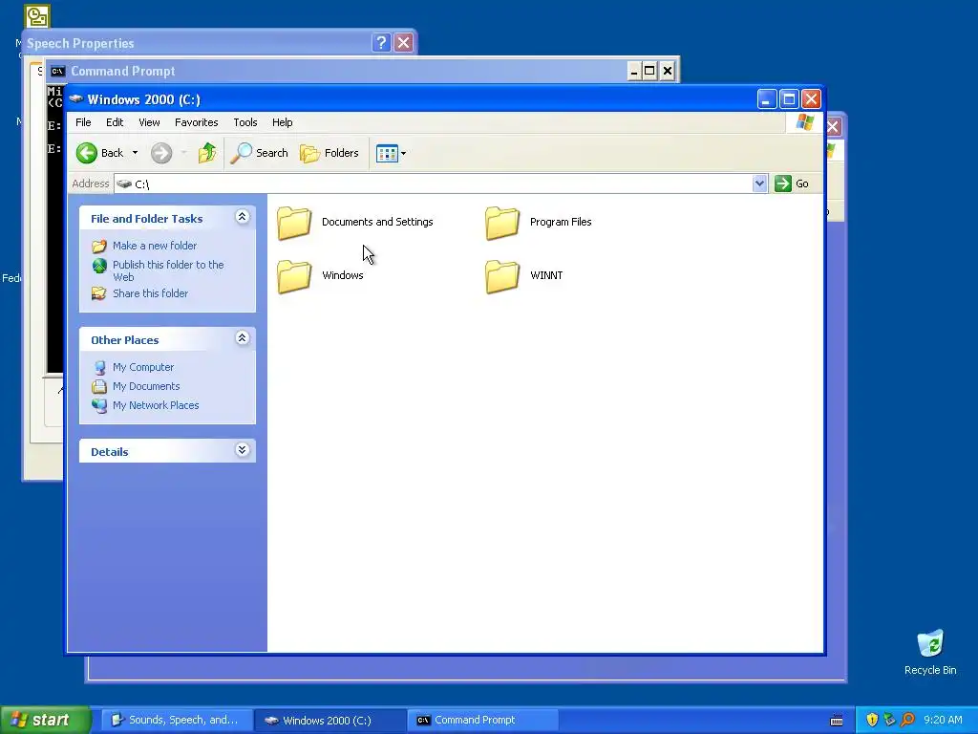Click the Share this folder icon
Screen dimensions: 978x734
point(99,293)
